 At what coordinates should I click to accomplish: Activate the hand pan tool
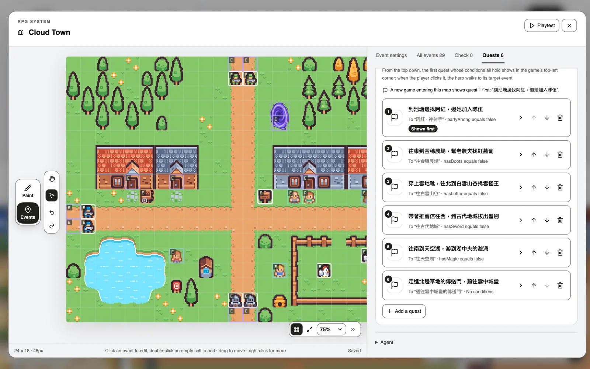click(x=52, y=179)
